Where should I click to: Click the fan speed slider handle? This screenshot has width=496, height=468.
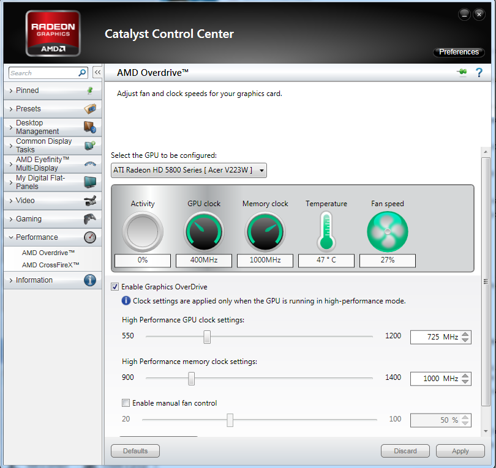230,420
